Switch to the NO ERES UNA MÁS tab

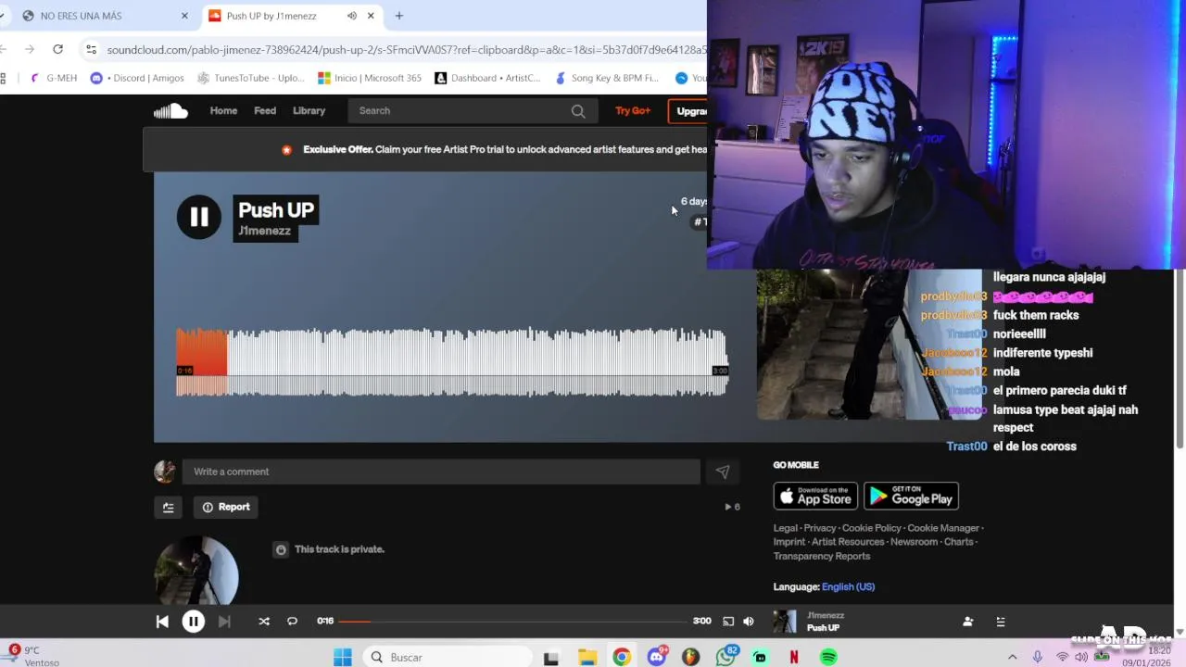click(103, 16)
